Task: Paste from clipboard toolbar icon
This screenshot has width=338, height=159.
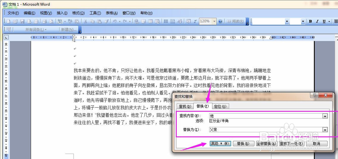Action: click(99, 21)
